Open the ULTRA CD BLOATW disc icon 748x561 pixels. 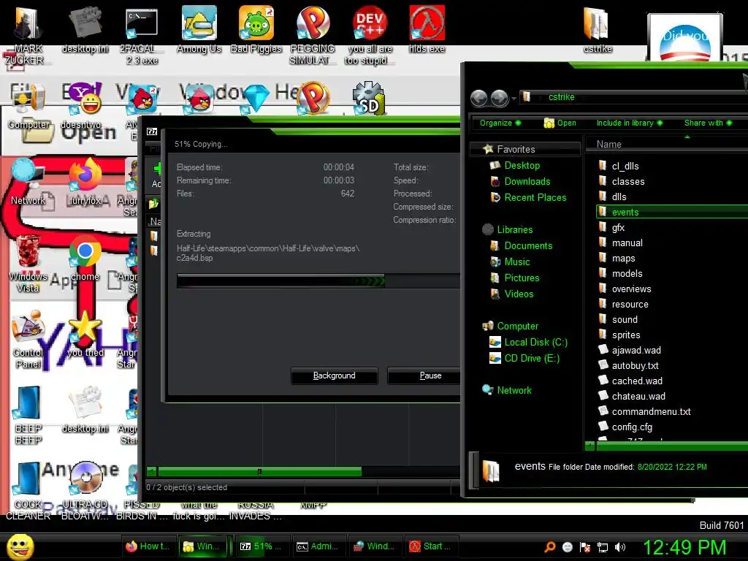click(85, 492)
